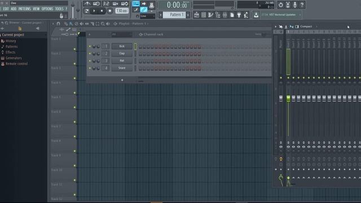Click the 3.2 countdown-before-recording icon

pos(106,4)
